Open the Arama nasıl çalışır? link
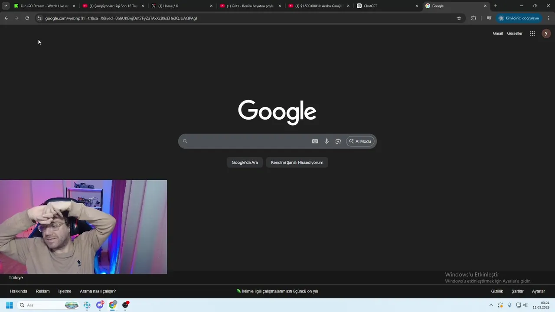This screenshot has width=555, height=312. coord(98,291)
